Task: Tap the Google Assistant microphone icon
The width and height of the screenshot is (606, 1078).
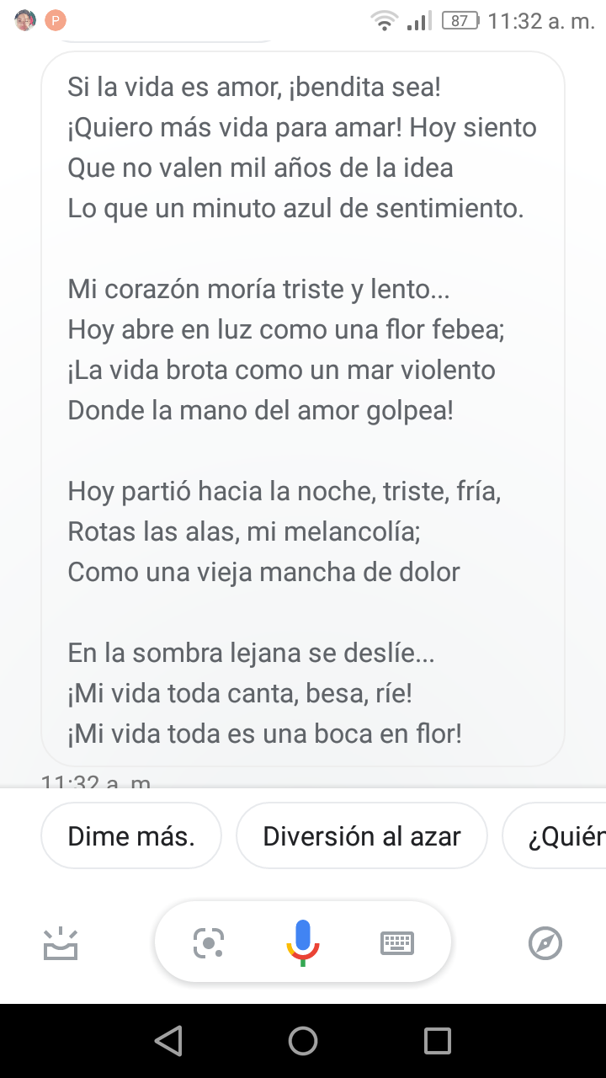Action: coord(303,941)
